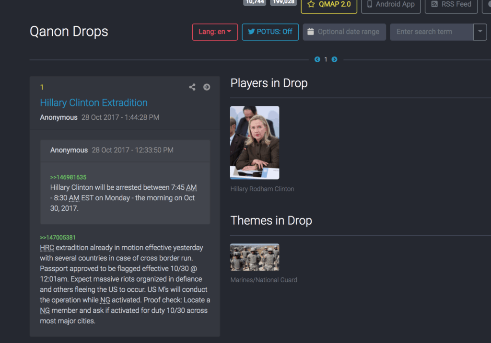Viewport: 491px width, 343px height.
Task: Click the RSS icon in RSS Feed button
Action: [x=434, y=4]
